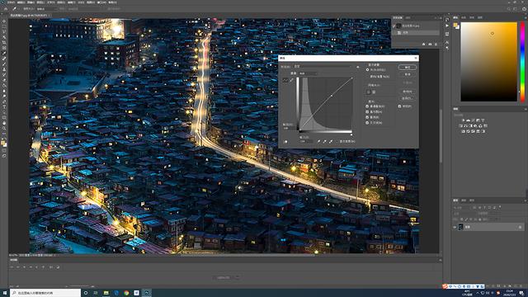Screen dimensions: 528x297
Task: Open the Color panel flyout menu
Action: tap(525, 17)
